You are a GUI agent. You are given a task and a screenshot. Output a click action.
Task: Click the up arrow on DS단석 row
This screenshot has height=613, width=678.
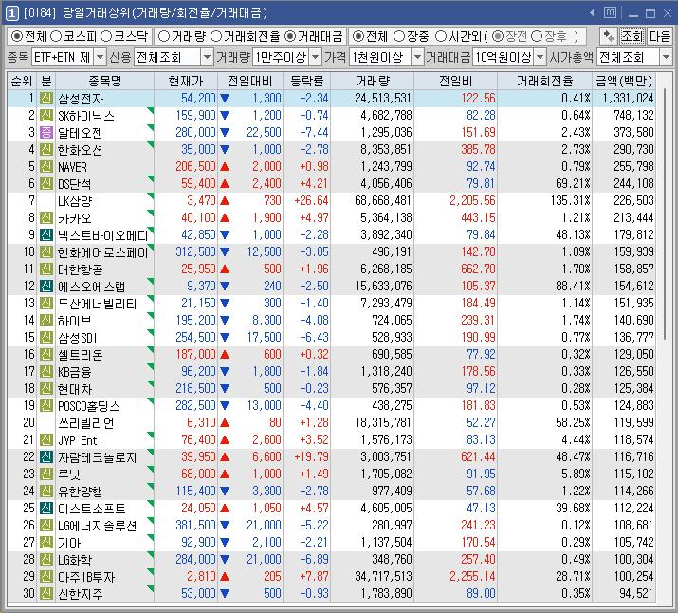[x=225, y=184]
